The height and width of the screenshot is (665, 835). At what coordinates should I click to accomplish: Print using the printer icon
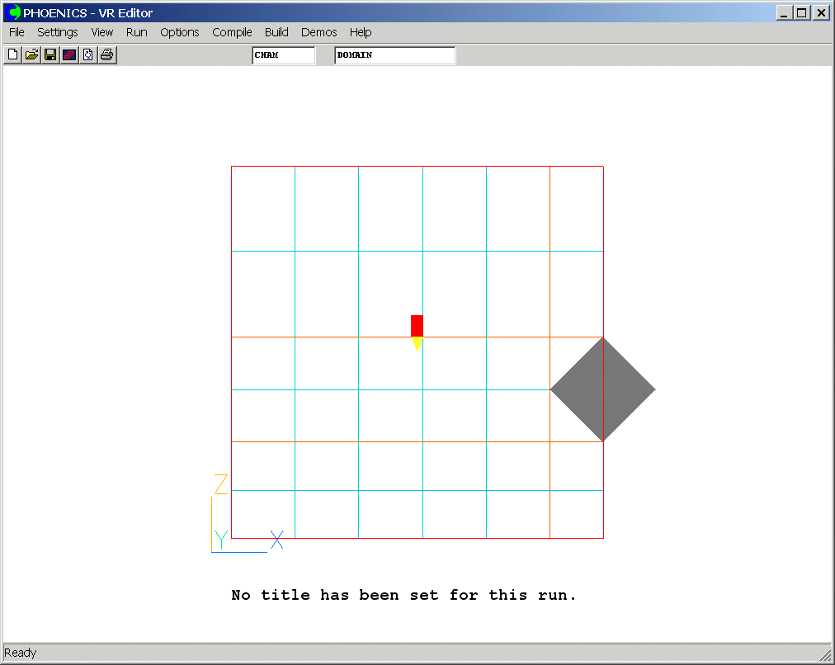click(x=107, y=55)
